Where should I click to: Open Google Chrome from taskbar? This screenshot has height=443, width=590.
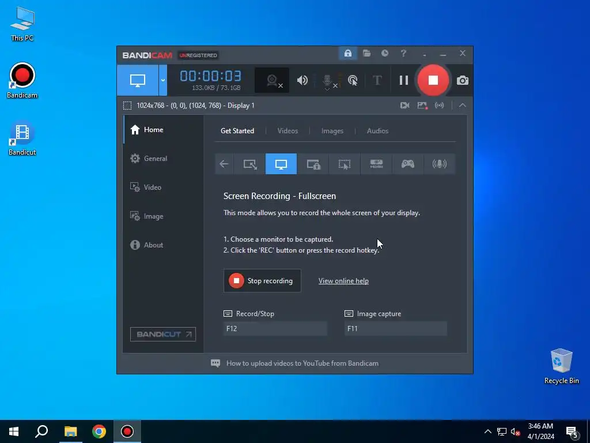pyautogui.click(x=99, y=431)
